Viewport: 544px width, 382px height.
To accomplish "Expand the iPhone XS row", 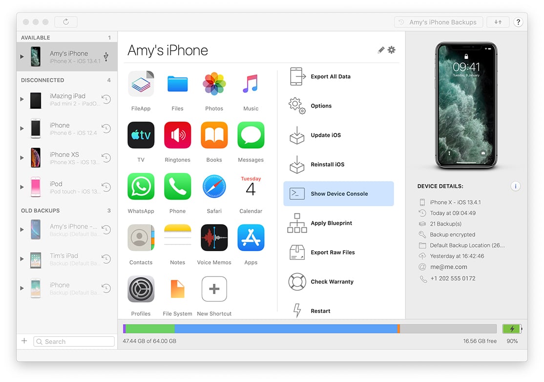I will tap(22, 158).
